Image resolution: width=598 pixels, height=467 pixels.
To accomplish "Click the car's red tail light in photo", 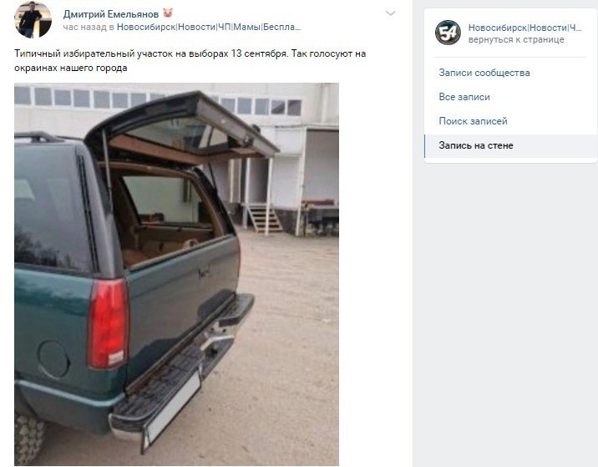I will pyautogui.click(x=109, y=323).
